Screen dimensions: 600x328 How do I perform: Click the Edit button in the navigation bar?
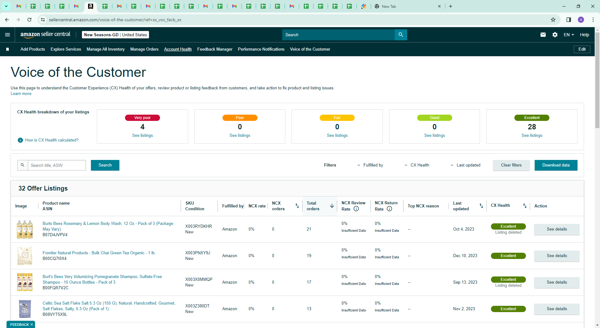click(x=582, y=49)
